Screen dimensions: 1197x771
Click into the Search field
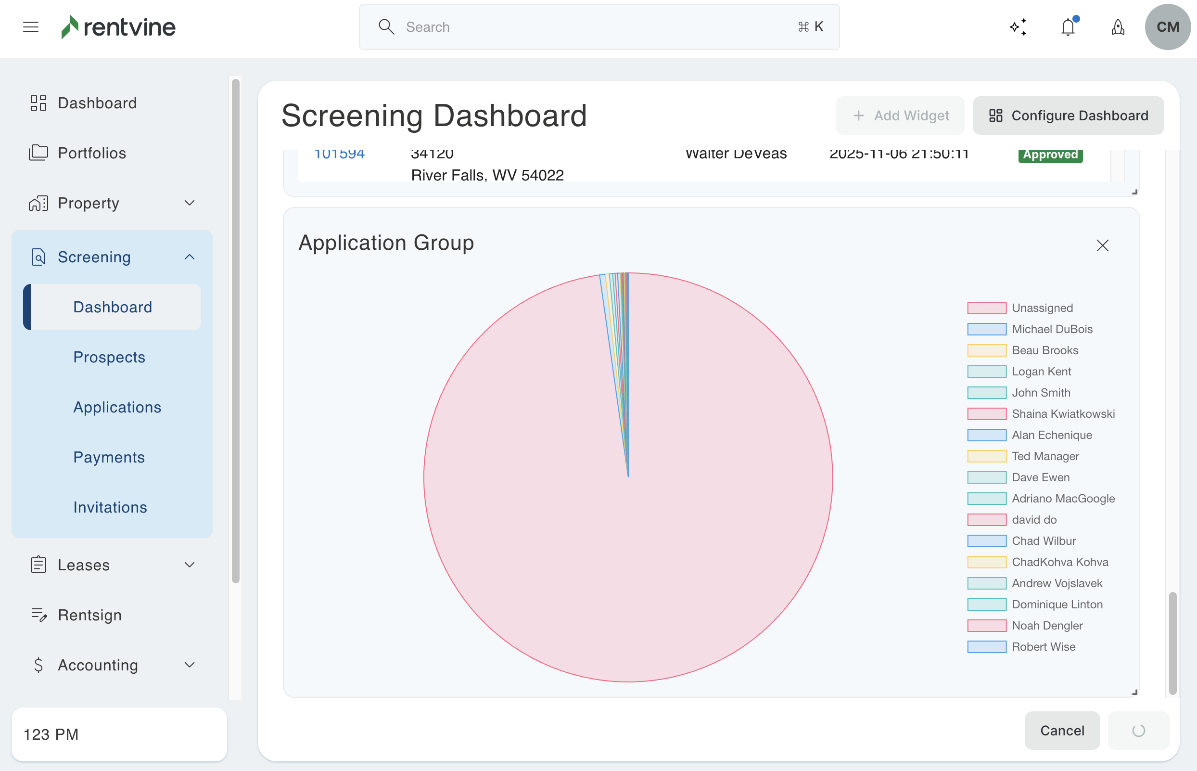(x=598, y=27)
